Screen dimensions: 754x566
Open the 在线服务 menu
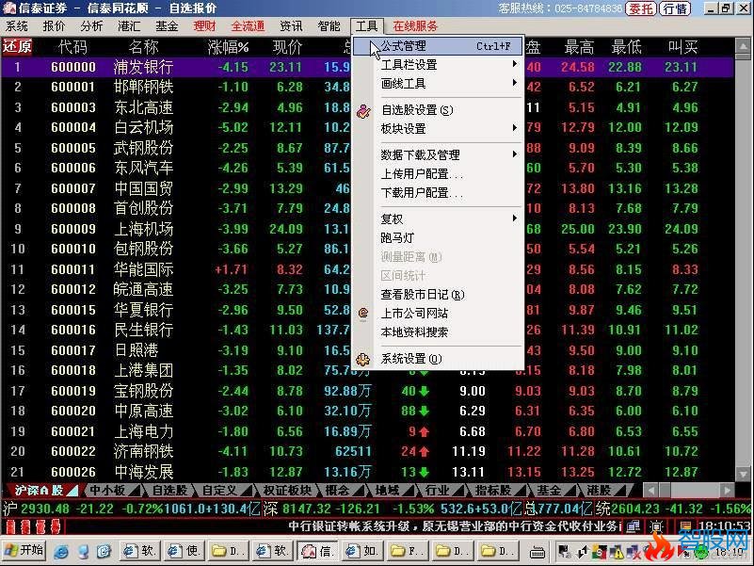click(415, 26)
